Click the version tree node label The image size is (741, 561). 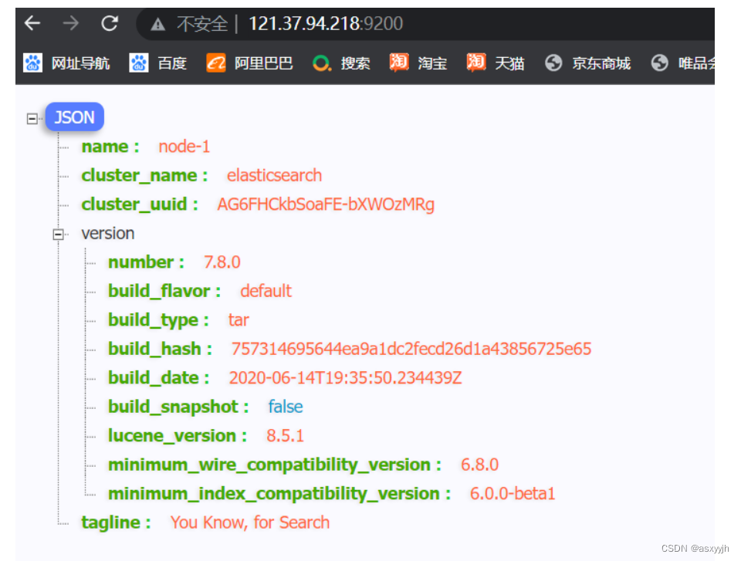point(107,234)
